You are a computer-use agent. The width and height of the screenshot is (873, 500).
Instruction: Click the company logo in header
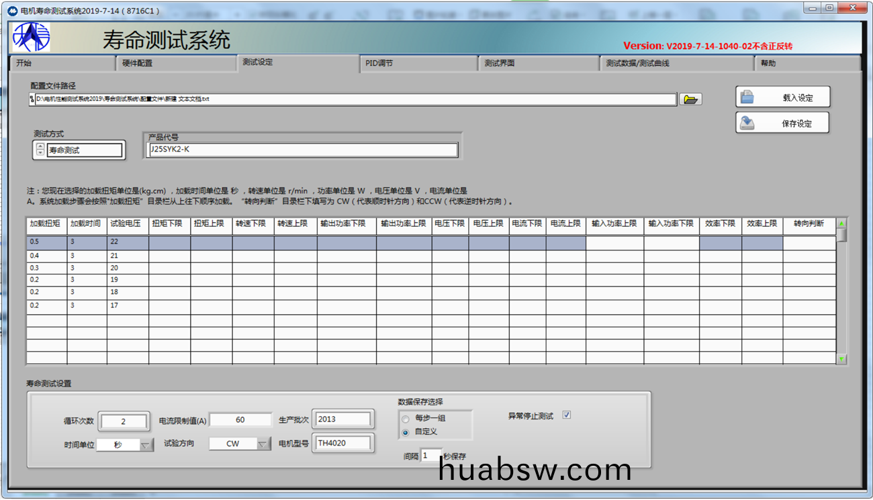[x=31, y=38]
